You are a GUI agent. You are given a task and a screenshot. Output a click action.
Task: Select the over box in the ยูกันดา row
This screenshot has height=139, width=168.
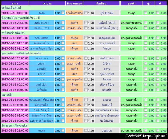click(146, 63)
